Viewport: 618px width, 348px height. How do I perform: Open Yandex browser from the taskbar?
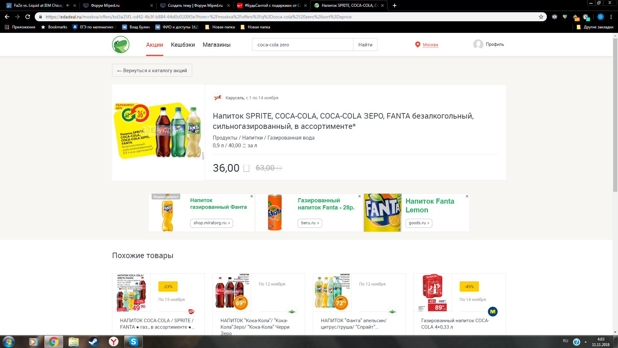click(113, 342)
